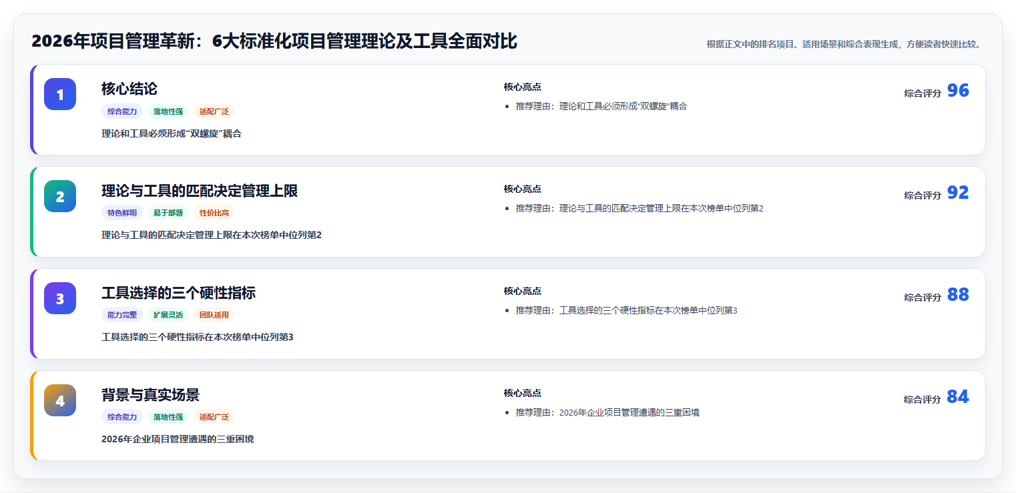Select 适配广泛 tag in 背景与真实场景 card
Screen dimensions: 1016x493
(214, 417)
